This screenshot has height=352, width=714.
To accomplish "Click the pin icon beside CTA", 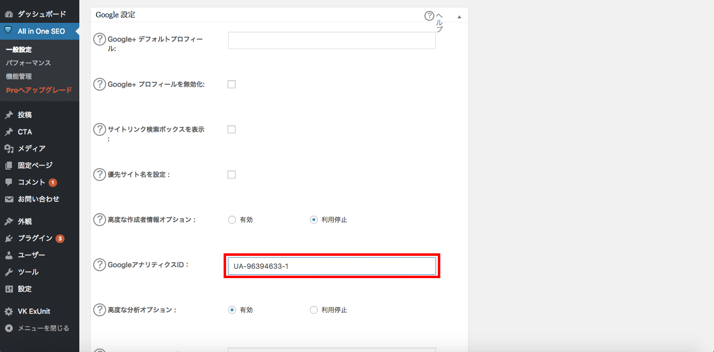I will click(x=8, y=132).
